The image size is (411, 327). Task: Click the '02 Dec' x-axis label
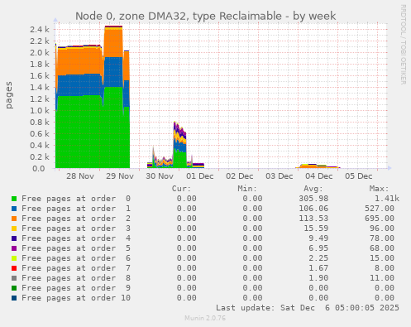click(240, 176)
